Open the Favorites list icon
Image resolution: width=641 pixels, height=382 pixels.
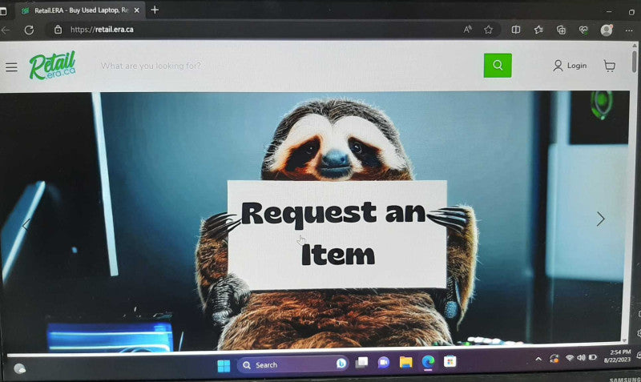pyautogui.click(x=538, y=30)
